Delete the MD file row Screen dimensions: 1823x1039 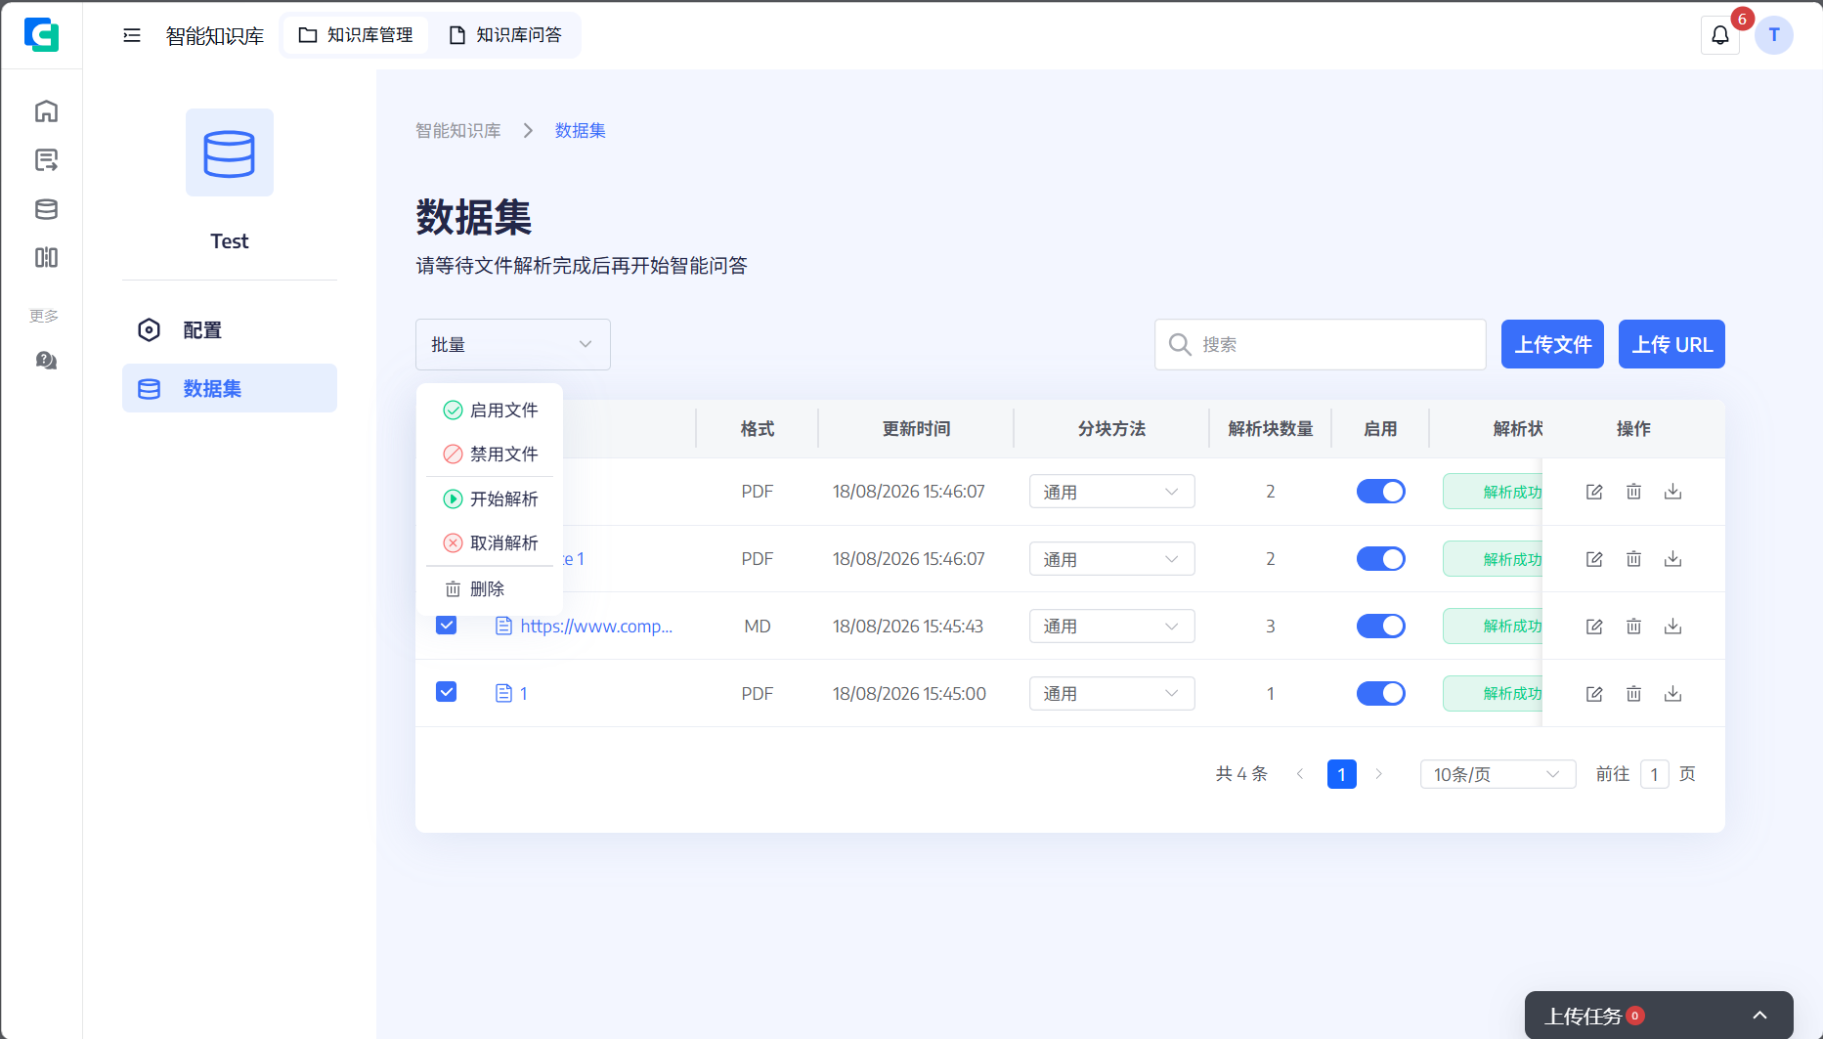(x=1633, y=627)
